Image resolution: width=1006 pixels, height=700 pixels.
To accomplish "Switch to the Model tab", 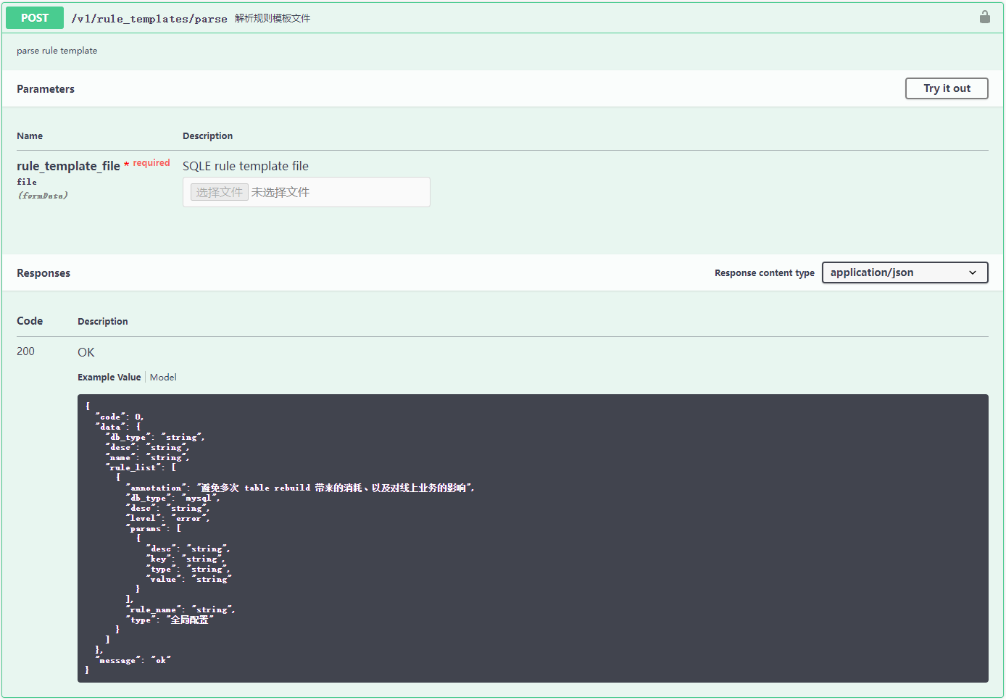I will click(163, 377).
